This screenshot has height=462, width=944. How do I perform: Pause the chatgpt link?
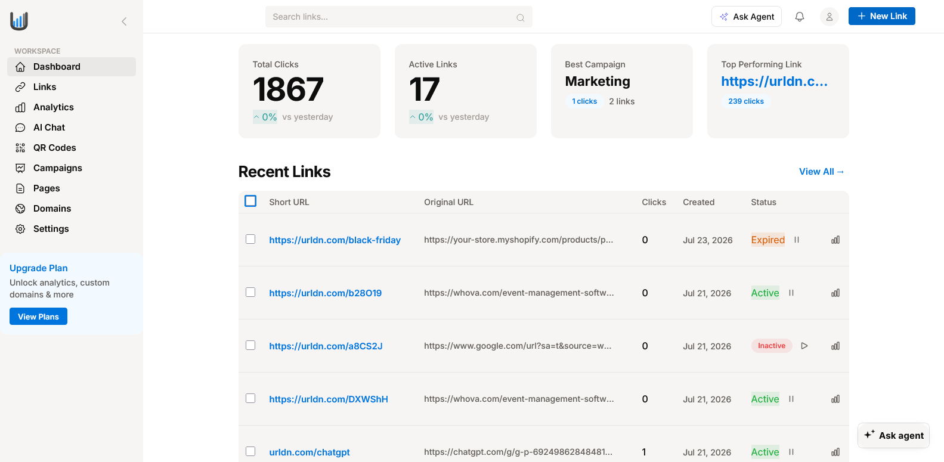click(791, 452)
